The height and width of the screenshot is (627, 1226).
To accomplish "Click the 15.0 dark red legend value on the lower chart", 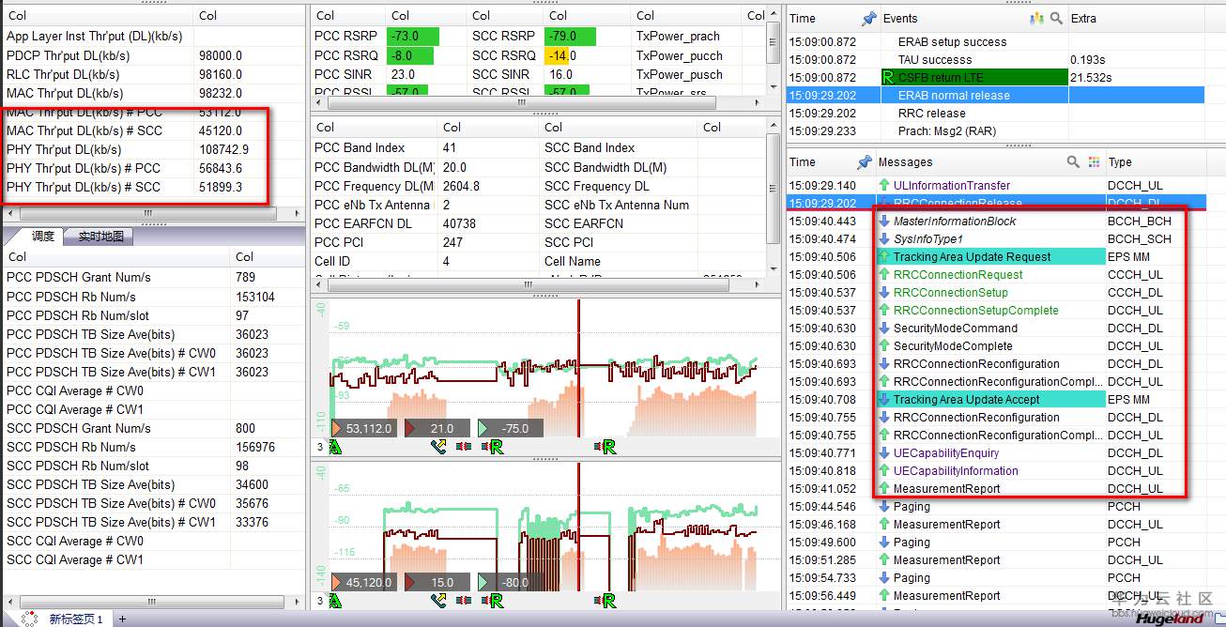I will tap(437, 583).
